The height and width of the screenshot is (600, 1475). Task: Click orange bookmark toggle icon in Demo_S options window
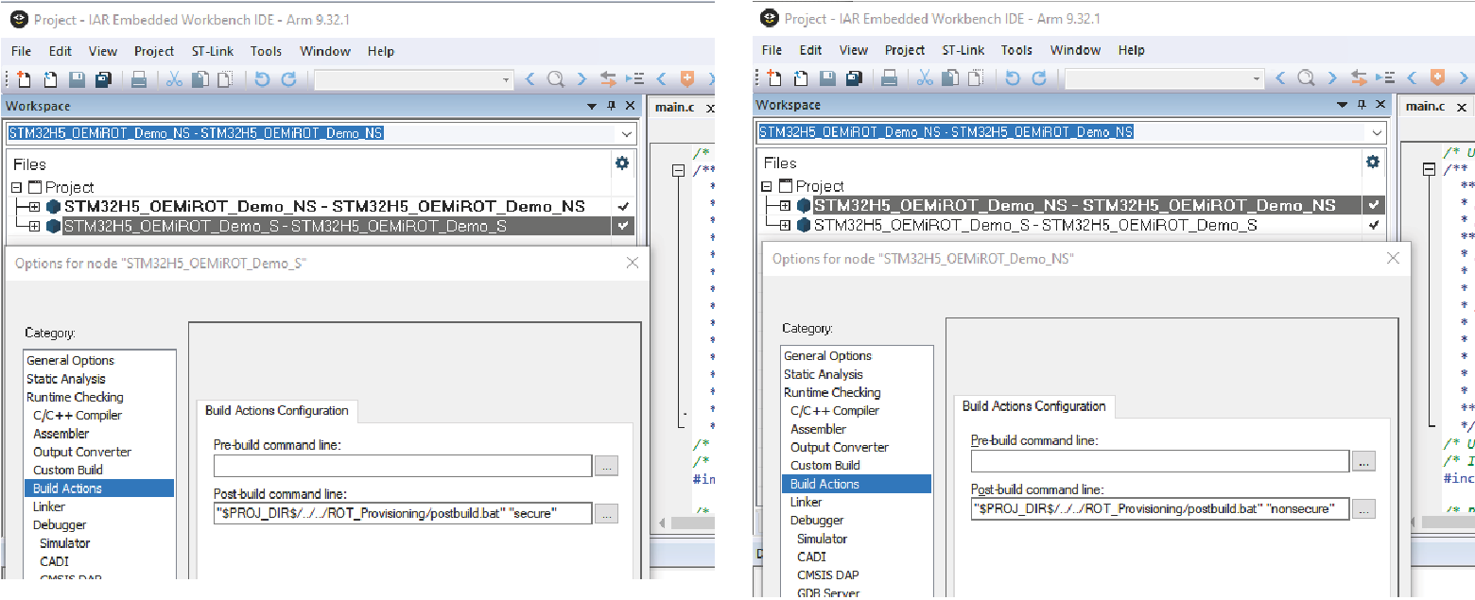[687, 79]
